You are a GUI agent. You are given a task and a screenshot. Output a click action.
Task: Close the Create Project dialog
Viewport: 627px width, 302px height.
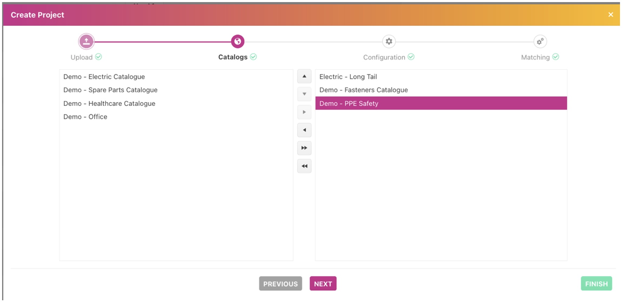point(611,14)
